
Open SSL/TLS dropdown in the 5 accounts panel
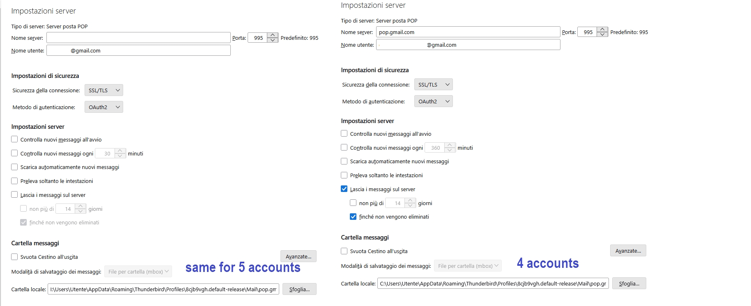tap(103, 90)
